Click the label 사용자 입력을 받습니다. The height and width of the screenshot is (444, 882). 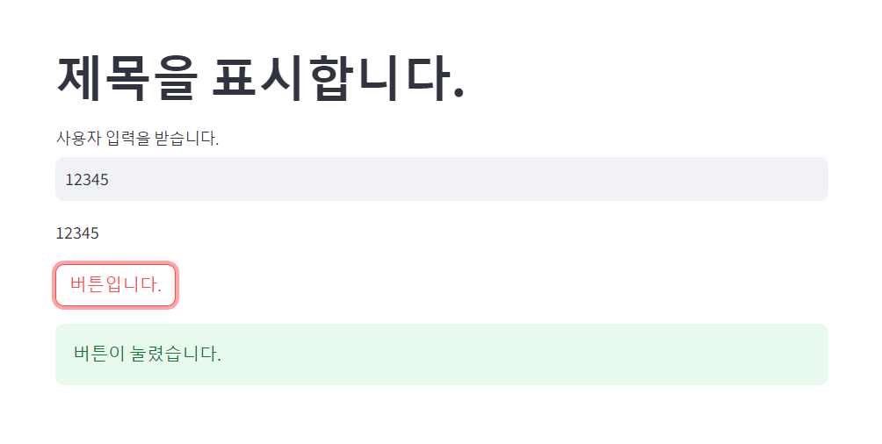coord(137,138)
